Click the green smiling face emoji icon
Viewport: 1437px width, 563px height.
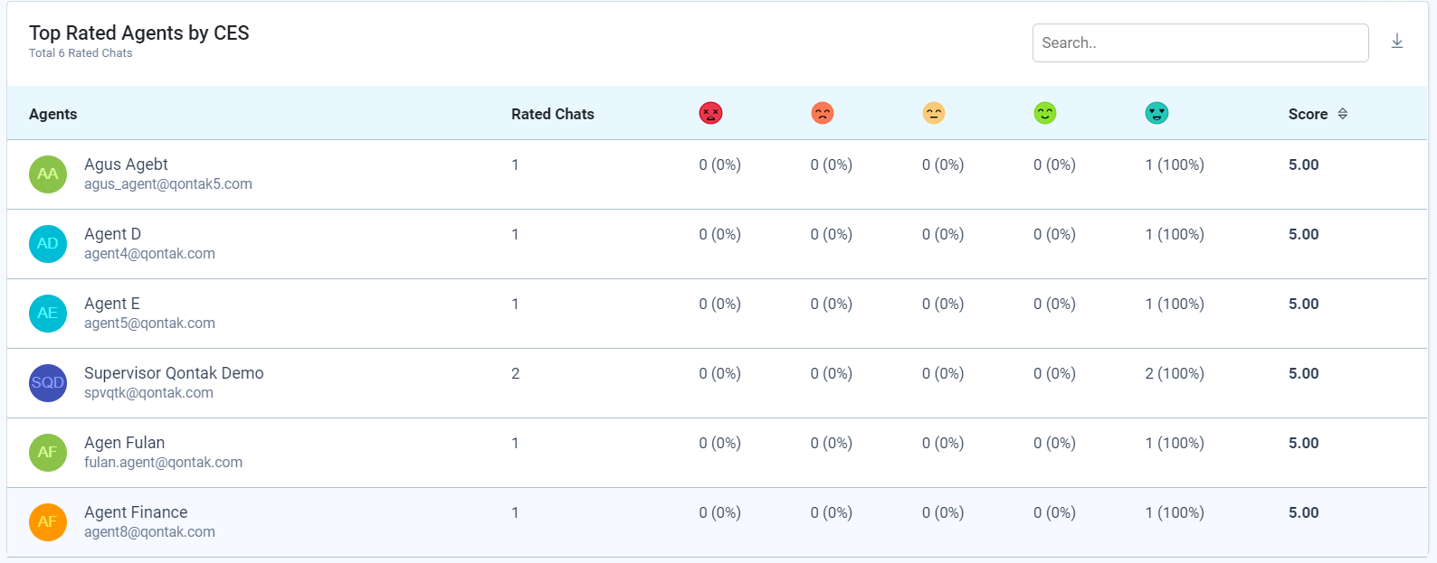[1044, 114]
